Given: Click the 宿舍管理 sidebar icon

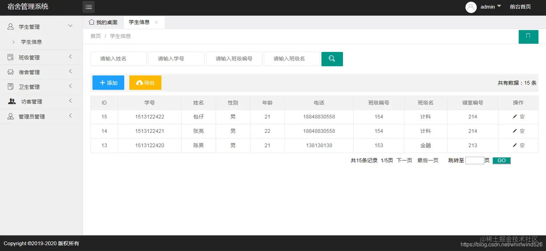Looking at the screenshot, I should (x=10, y=72).
